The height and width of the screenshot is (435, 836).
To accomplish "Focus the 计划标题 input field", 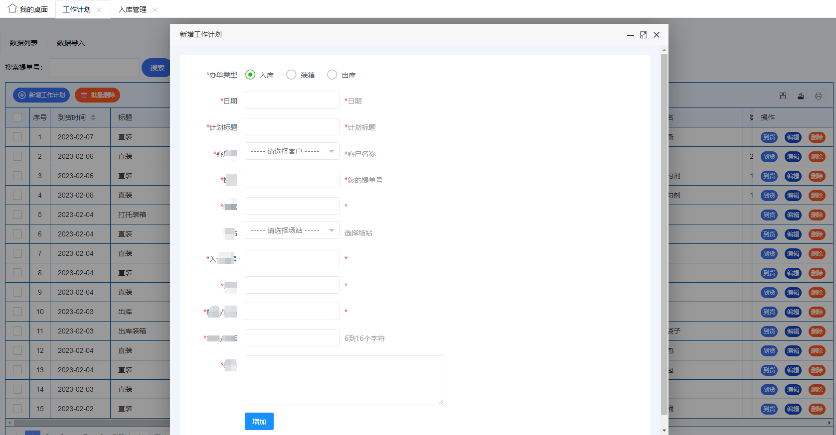I will click(292, 127).
